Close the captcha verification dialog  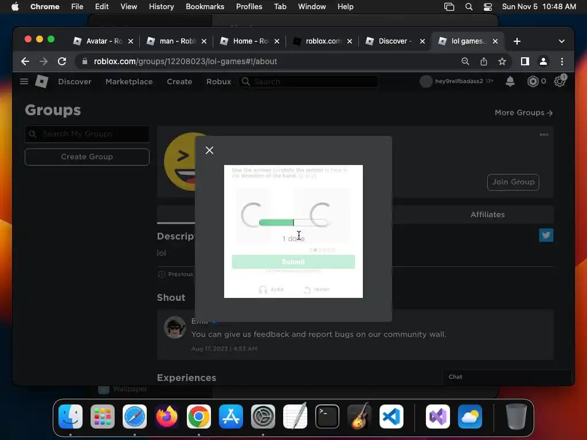point(209,151)
